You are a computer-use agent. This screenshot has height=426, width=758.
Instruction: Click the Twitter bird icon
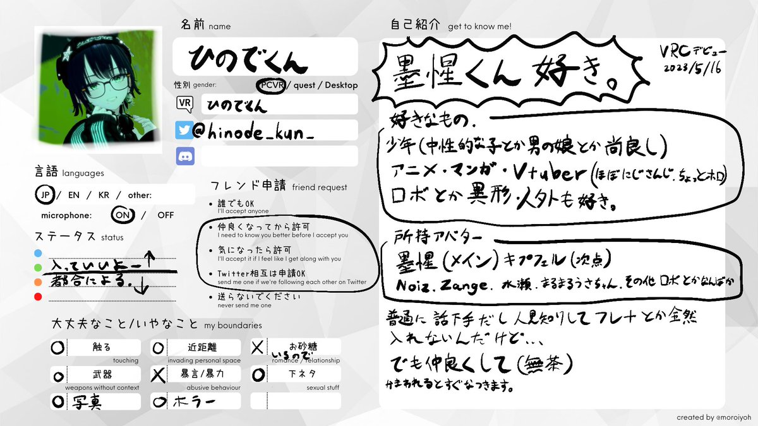[184, 130]
